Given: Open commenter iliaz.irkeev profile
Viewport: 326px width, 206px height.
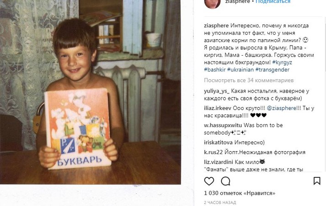Looking at the screenshot, I should point(218,108).
